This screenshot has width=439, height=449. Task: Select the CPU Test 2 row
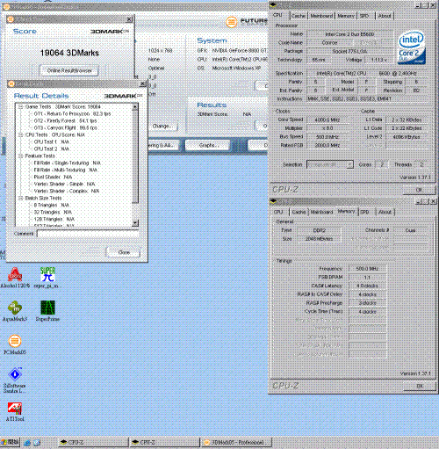coord(52,148)
